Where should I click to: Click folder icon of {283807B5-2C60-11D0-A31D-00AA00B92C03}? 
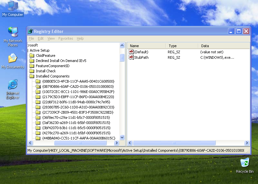tap(38, 107)
